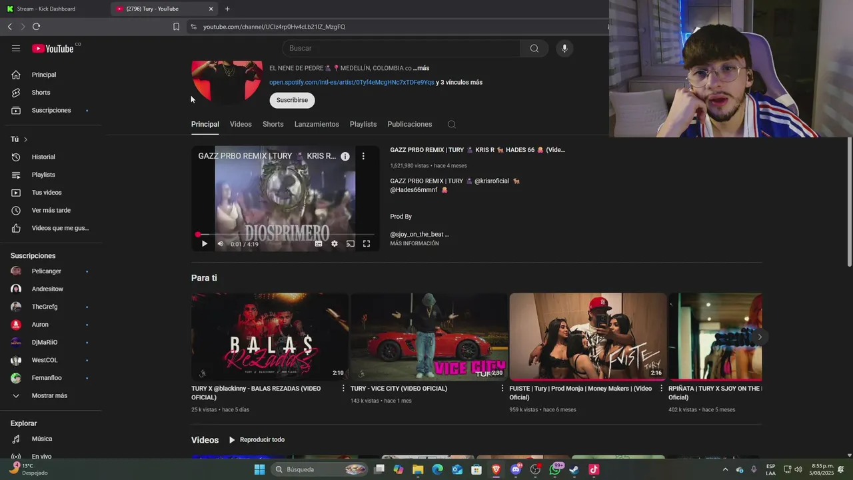Screen dimensions: 853x480
Task: Select the Publicaciones channel tab
Action: pos(410,124)
